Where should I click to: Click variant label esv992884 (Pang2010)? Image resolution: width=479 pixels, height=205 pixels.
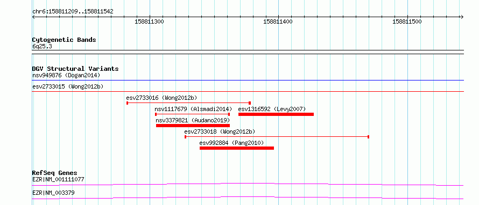(x=231, y=143)
